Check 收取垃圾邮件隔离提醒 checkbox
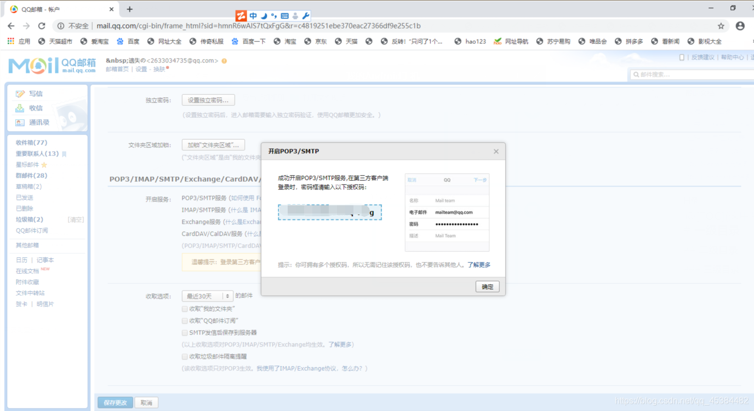The image size is (754, 411). point(185,356)
